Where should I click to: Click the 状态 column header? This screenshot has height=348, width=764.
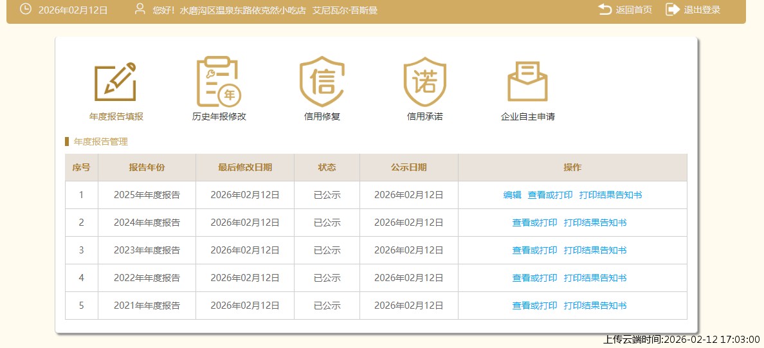point(327,168)
